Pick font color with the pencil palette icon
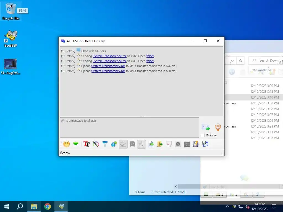 click(96, 144)
